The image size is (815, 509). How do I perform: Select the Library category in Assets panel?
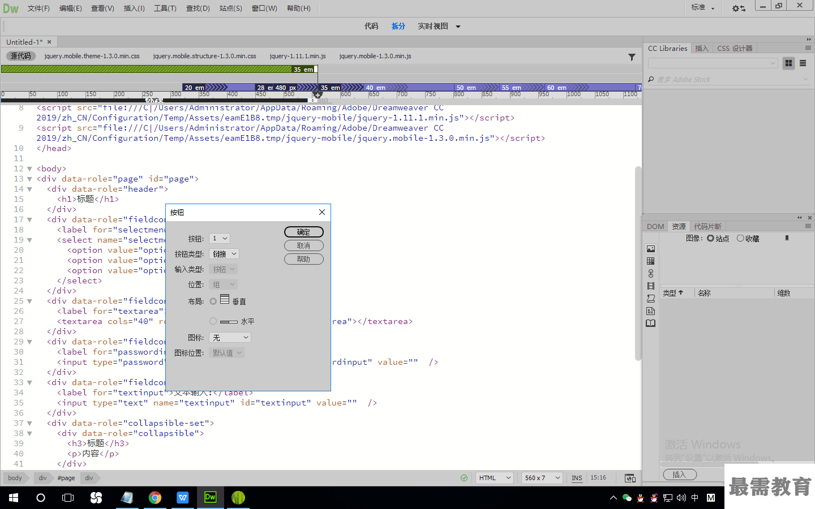tap(651, 323)
